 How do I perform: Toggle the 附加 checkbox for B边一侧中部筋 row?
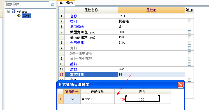tap(189, 53)
